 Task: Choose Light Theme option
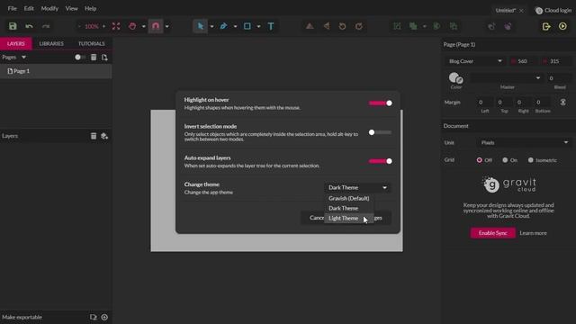tap(349, 218)
